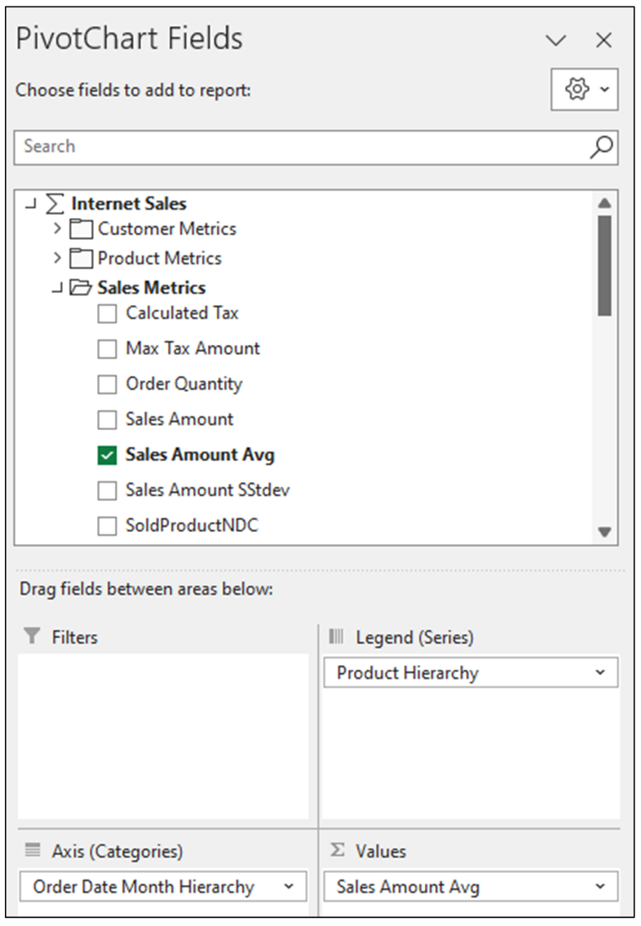Check the Calculated Tax checkbox

point(107,312)
